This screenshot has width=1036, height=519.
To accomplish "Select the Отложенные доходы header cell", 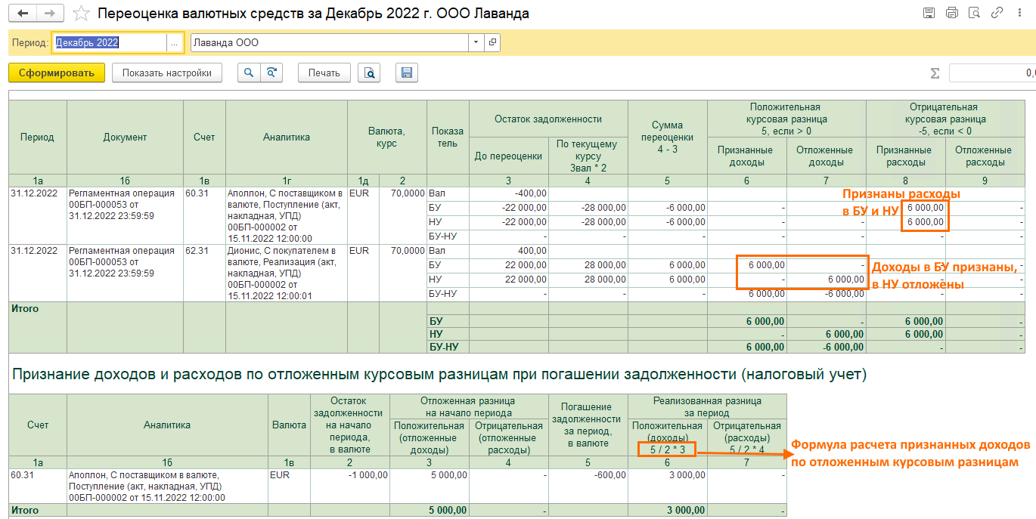I will click(827, 156).
